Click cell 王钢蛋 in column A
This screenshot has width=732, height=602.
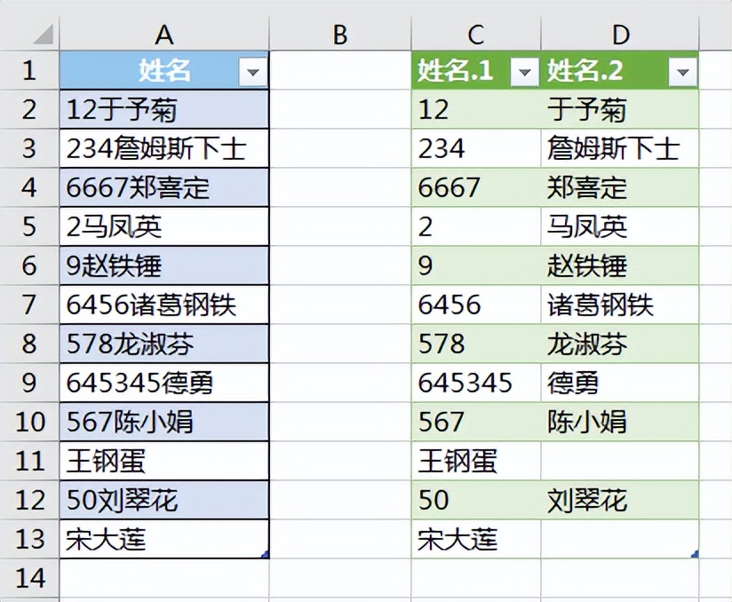(x=164, y=461)
